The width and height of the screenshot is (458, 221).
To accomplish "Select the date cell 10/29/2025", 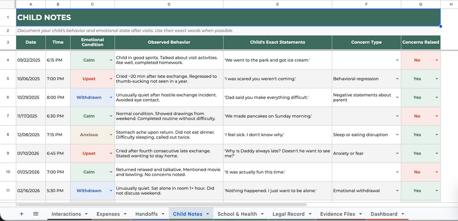I will pyautogui.click(x=31, y=98).
